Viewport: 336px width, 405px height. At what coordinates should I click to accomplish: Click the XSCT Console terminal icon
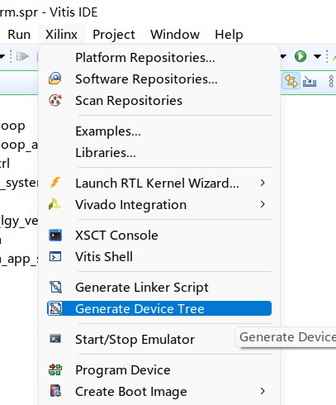click(55, 235)
